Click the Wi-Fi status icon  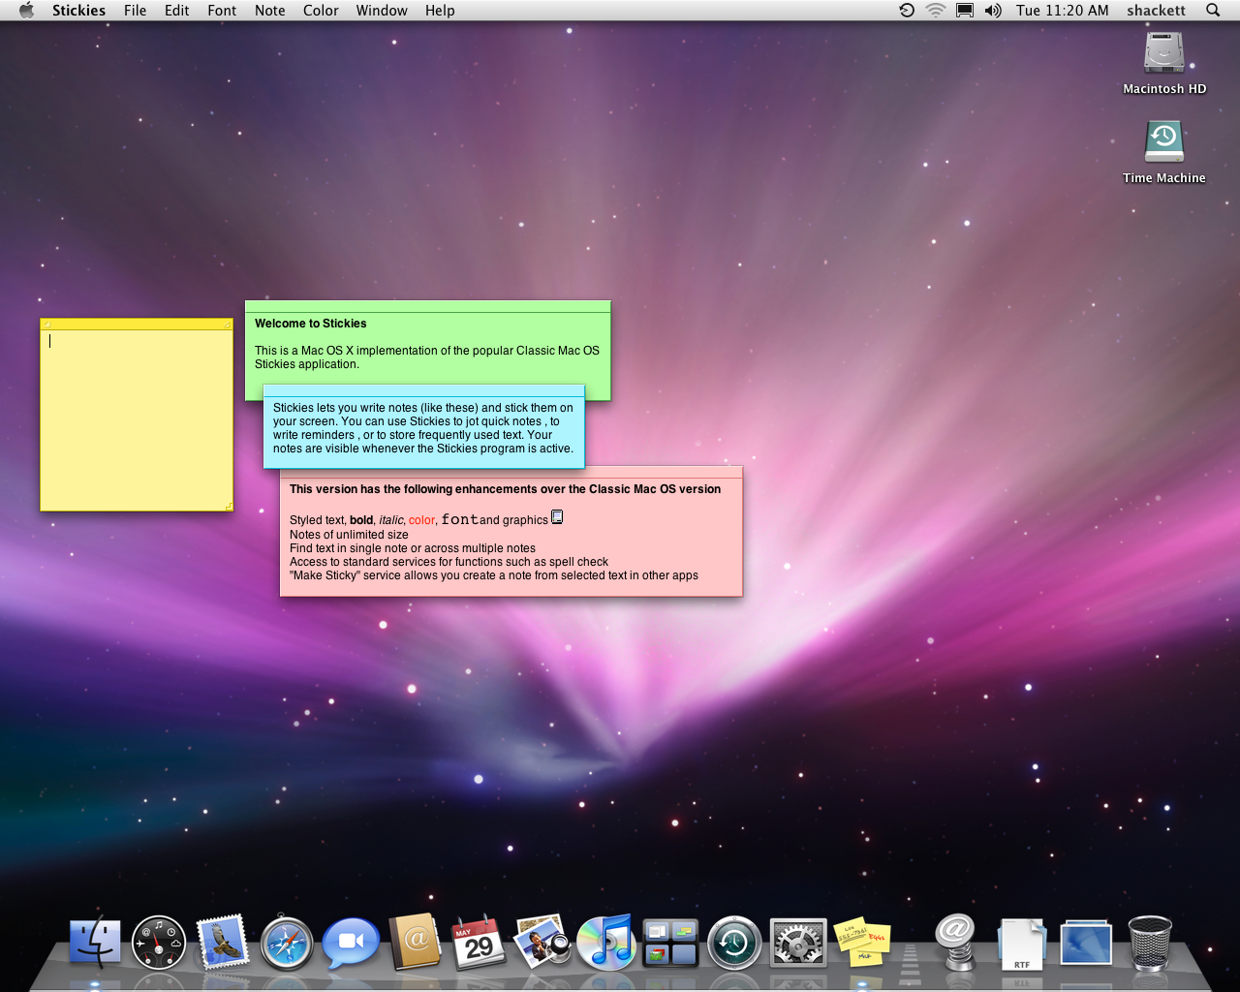click(935, 11)
